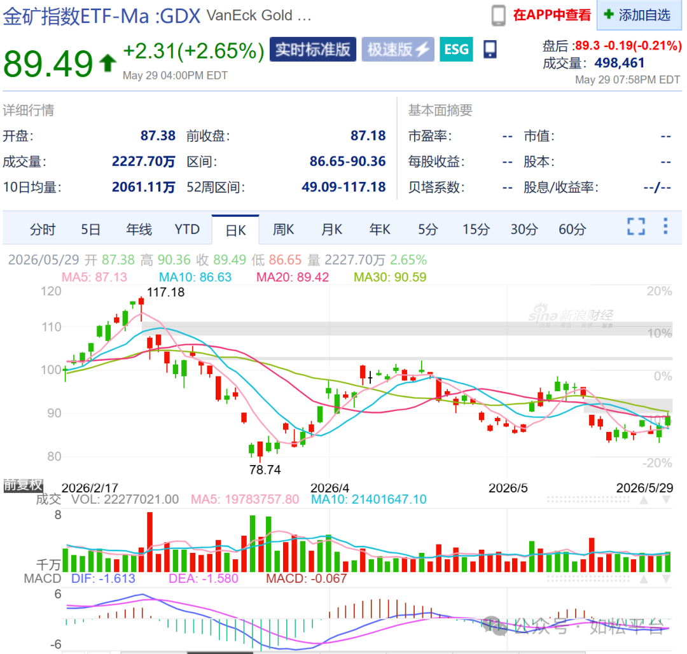Screen dimensions: 687x654
Task: Add GDX via 添加自选 button
Action: click(x=639, y=15)
